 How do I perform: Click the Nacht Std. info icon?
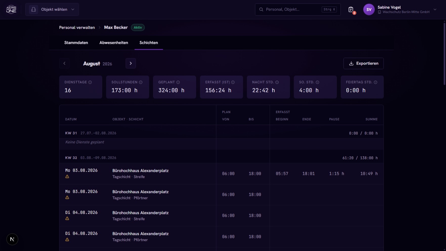click(277, 82)
